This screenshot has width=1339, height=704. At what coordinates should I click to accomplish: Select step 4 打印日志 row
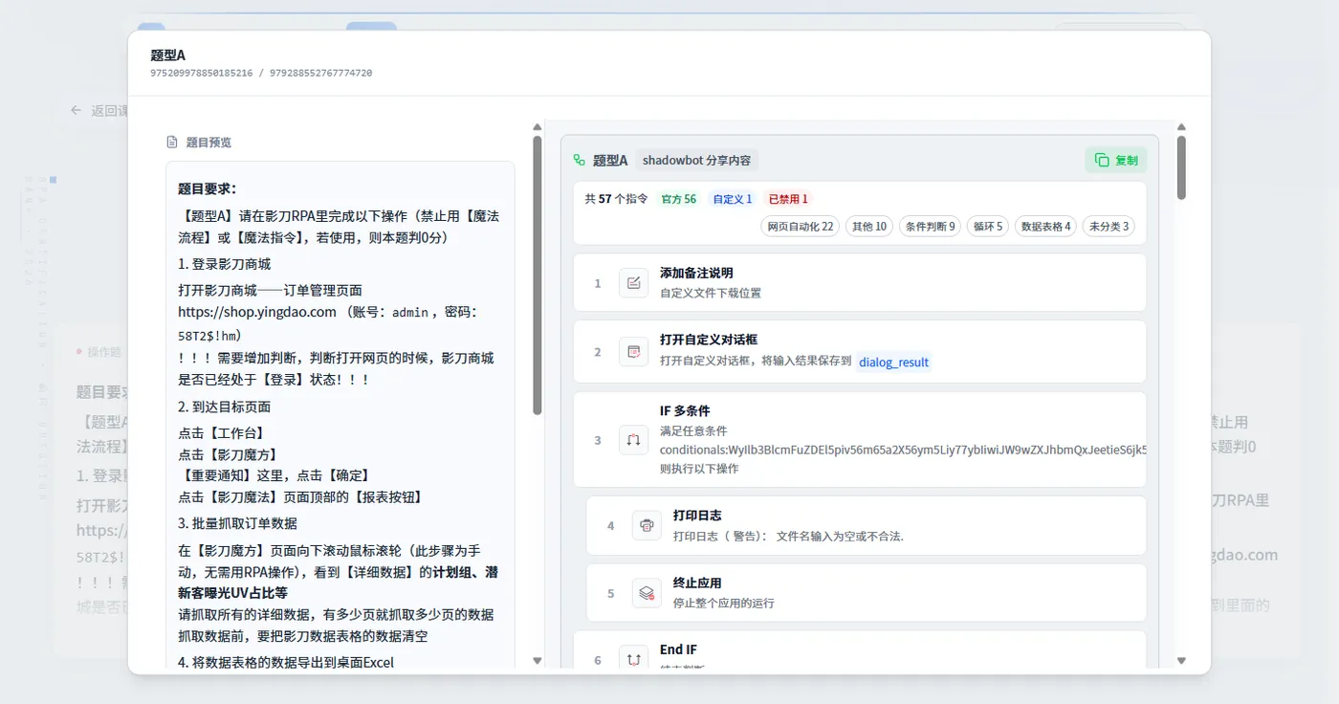pos(867,525)
